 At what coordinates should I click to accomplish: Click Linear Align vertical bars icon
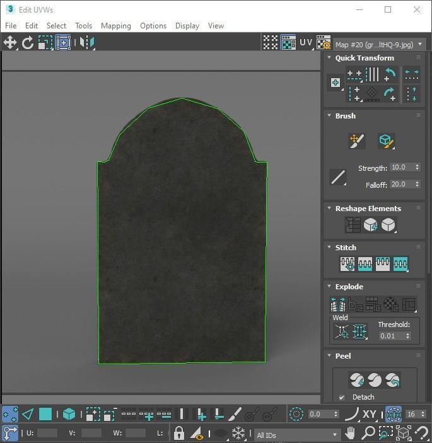pos(372,74)
